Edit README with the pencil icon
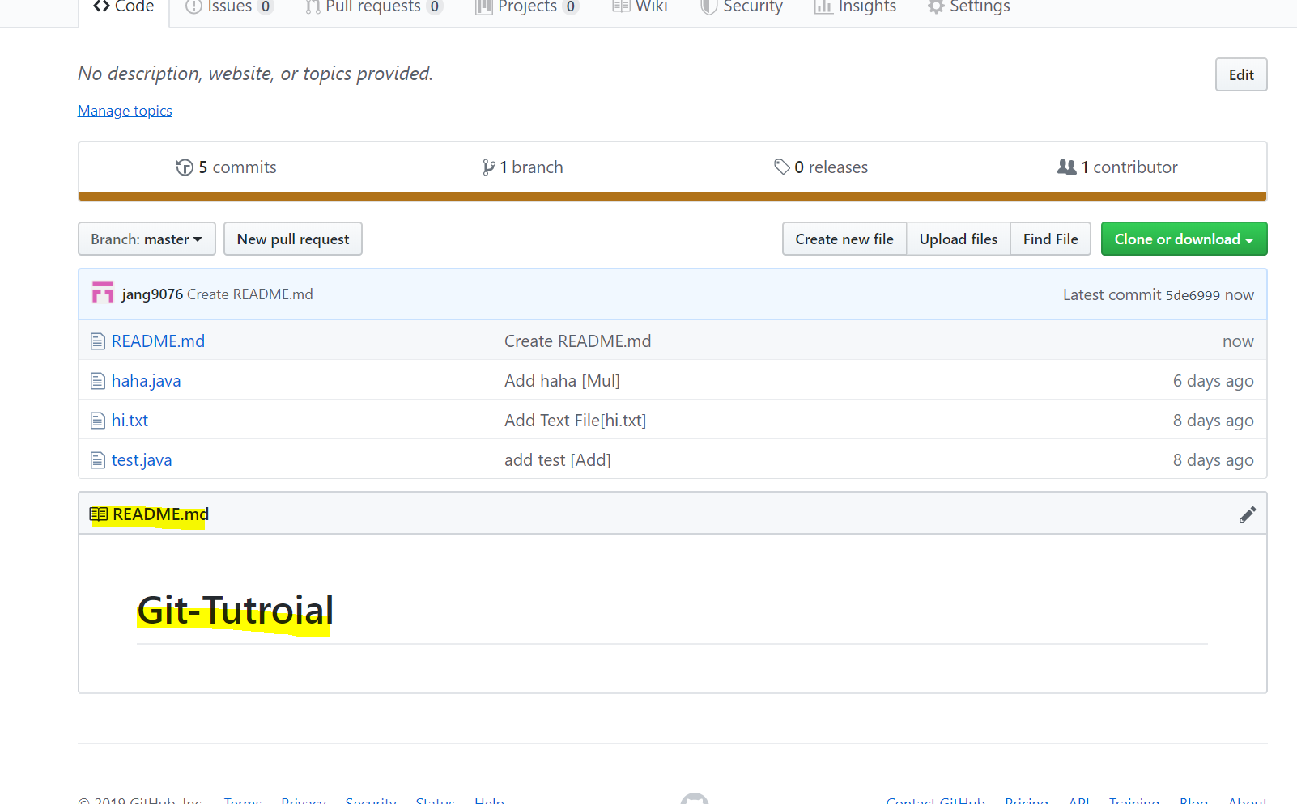 point(1248,514)
